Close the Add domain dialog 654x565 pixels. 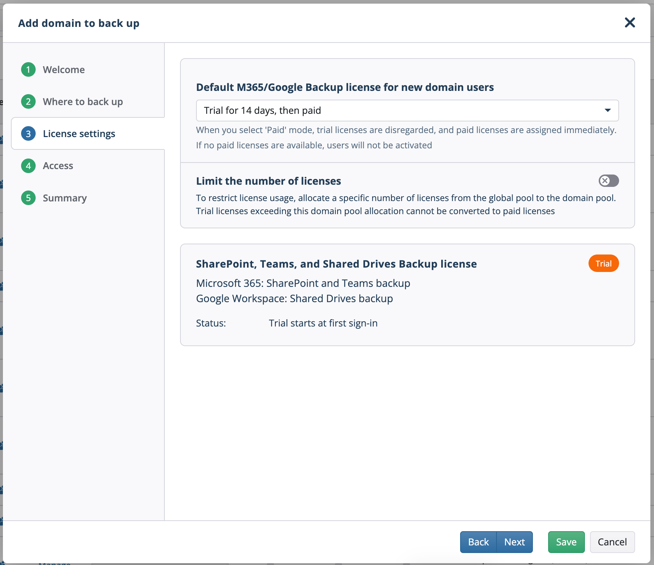(x=630, y=23)
